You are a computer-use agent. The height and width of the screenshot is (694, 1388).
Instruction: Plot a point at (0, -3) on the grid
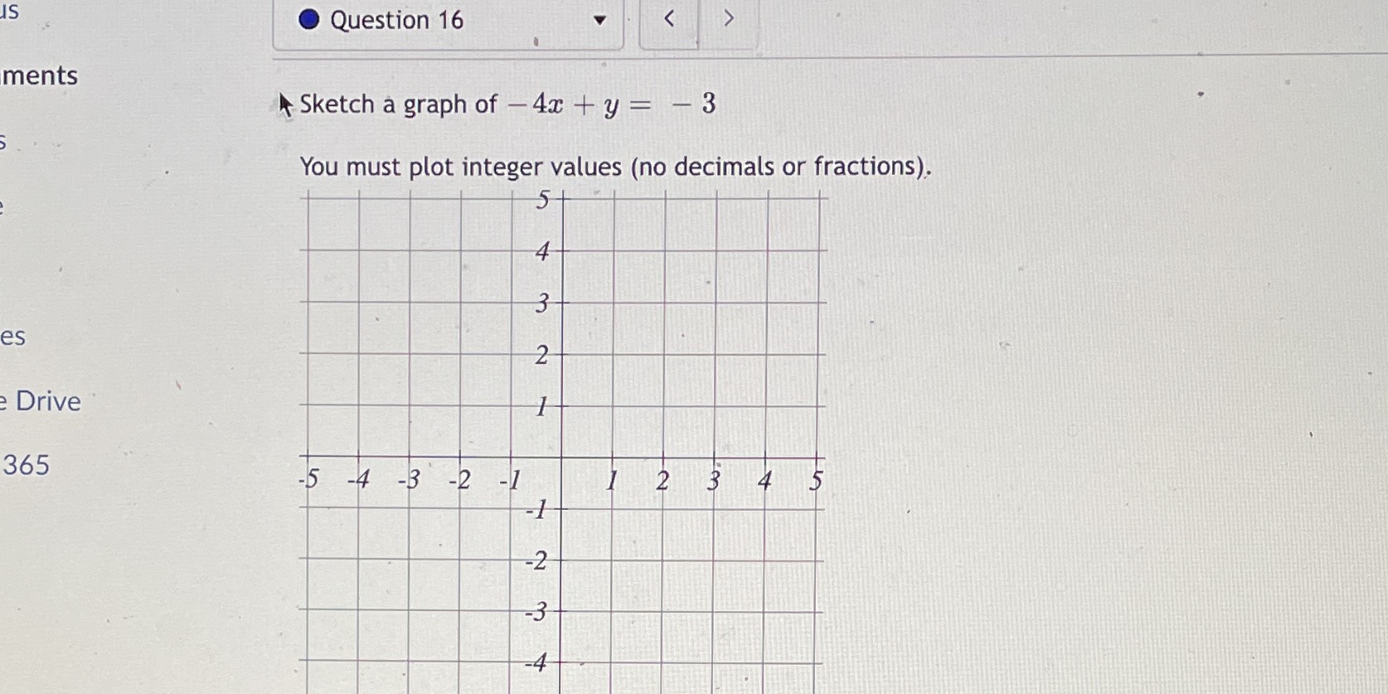tap(562, 611)
